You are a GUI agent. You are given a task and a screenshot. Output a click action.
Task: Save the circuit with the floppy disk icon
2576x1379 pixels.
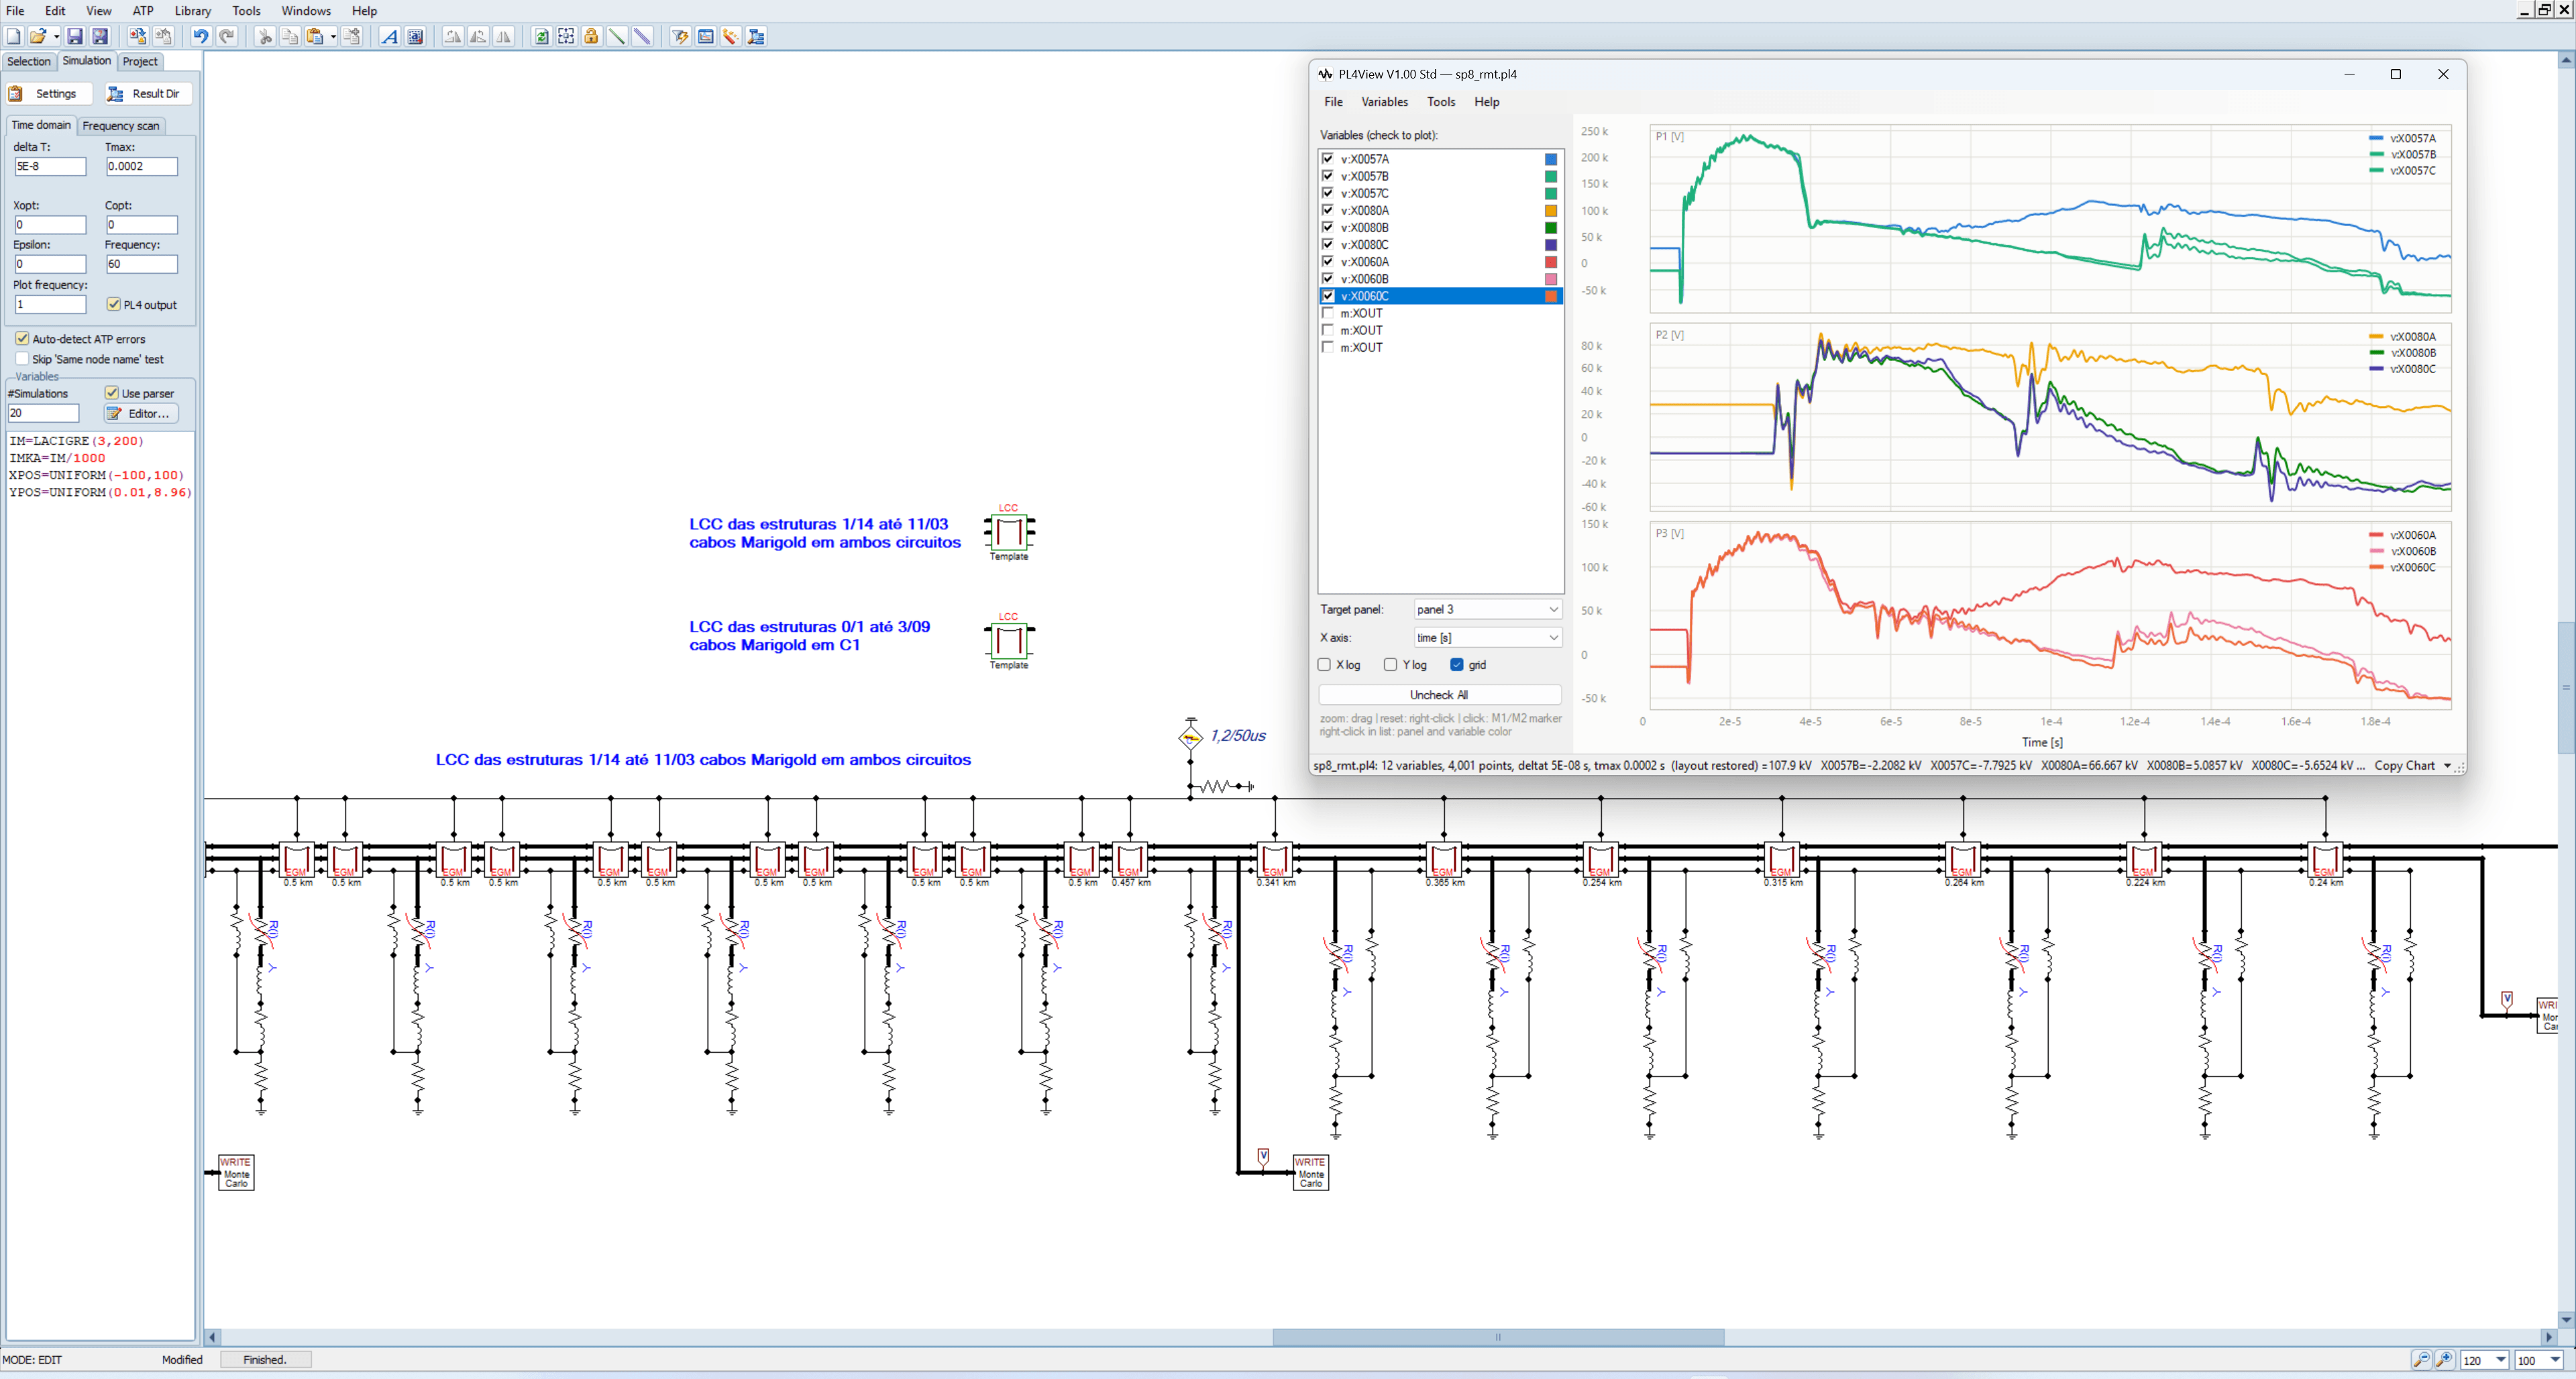75,37
